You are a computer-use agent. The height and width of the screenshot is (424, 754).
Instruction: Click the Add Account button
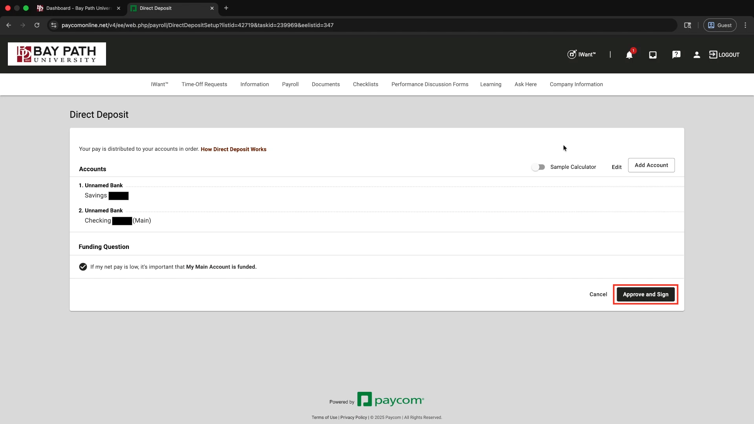(651, 165)
